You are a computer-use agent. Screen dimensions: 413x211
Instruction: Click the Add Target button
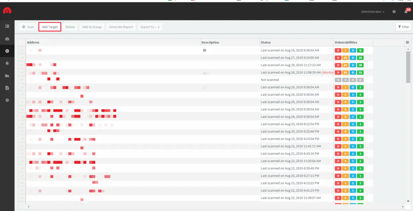[50, 27]
